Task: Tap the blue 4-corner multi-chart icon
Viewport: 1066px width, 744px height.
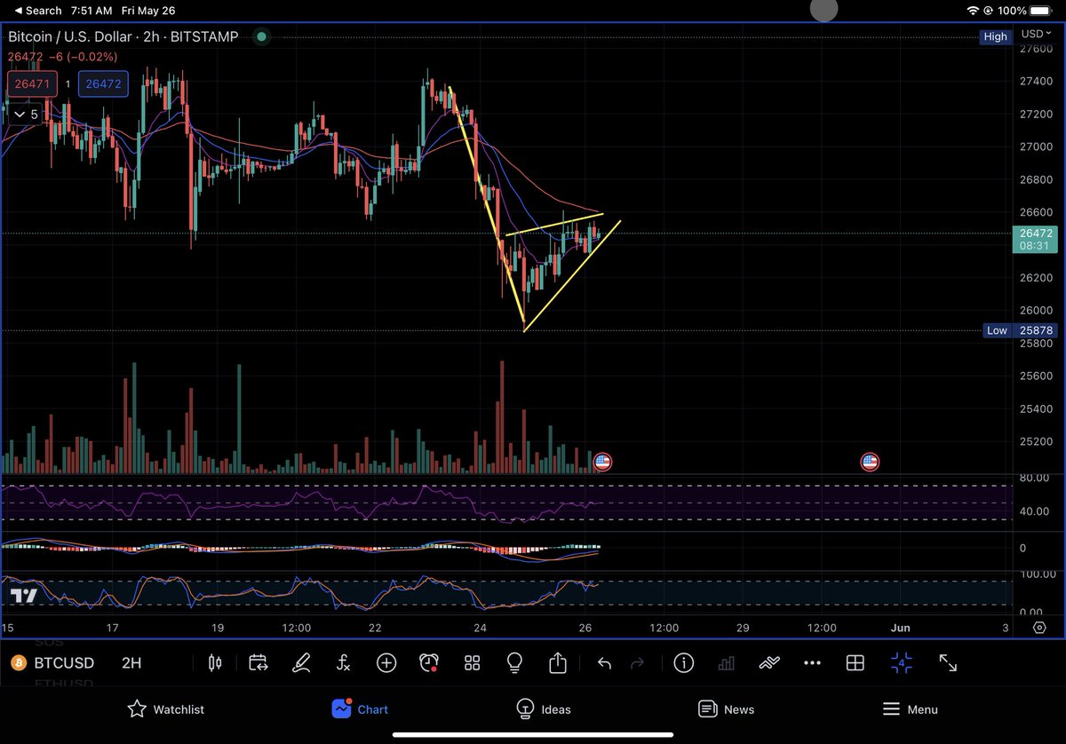Action: 901,662
